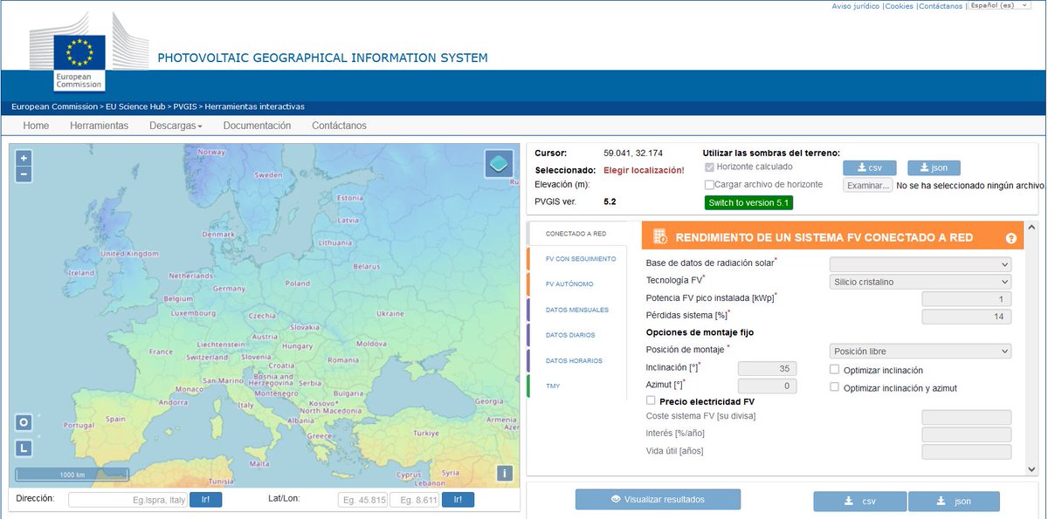Click Ir! next to the address field

point(206,500)
